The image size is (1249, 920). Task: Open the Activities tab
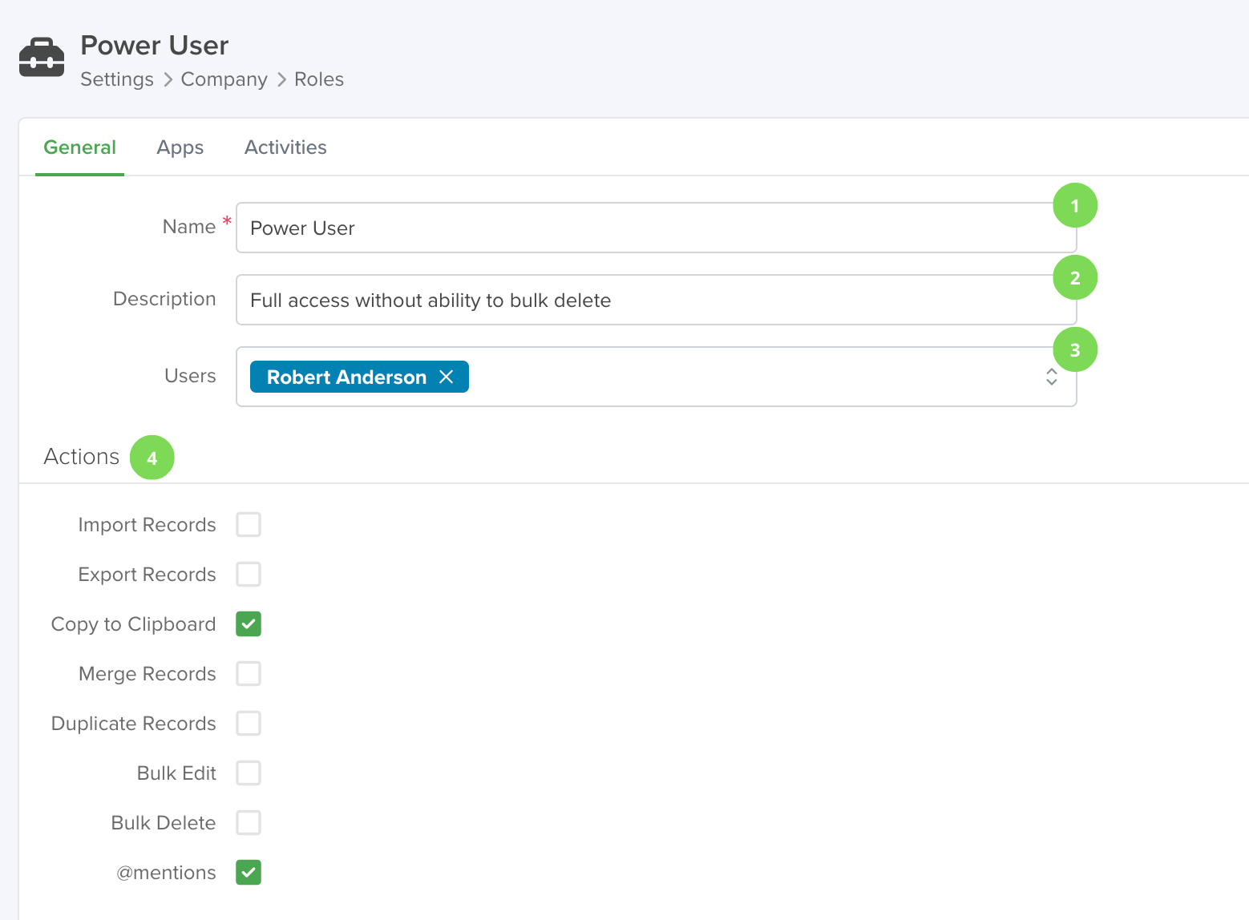(285, 147)
